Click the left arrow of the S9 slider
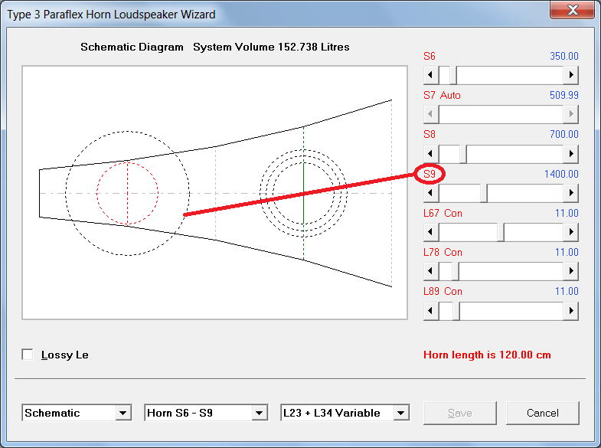The height and width of the screenshot is (448, 601). pyautogui.click(x=431, y=193)
